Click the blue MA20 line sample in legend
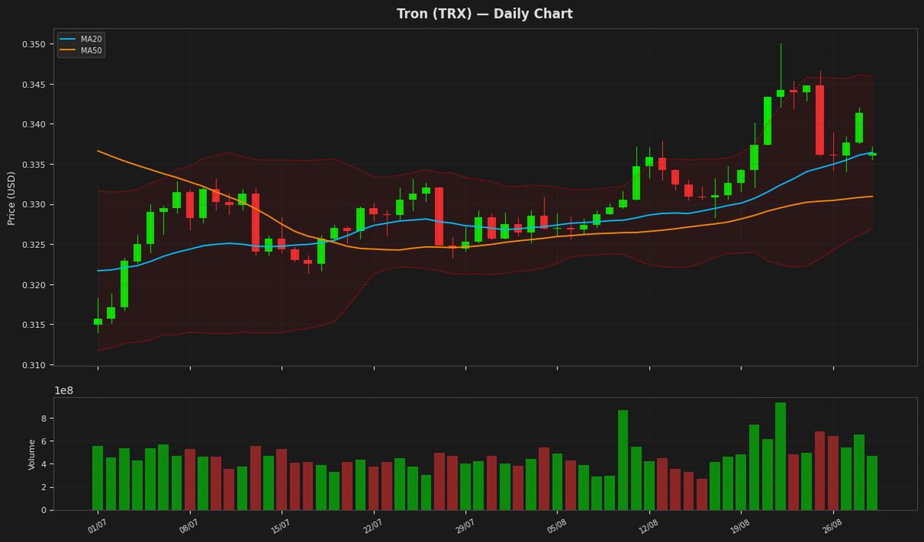The image size is (924, 542). point(68,38)
